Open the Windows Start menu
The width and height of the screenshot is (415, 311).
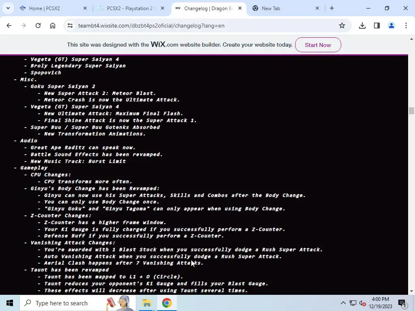point(10,303)
